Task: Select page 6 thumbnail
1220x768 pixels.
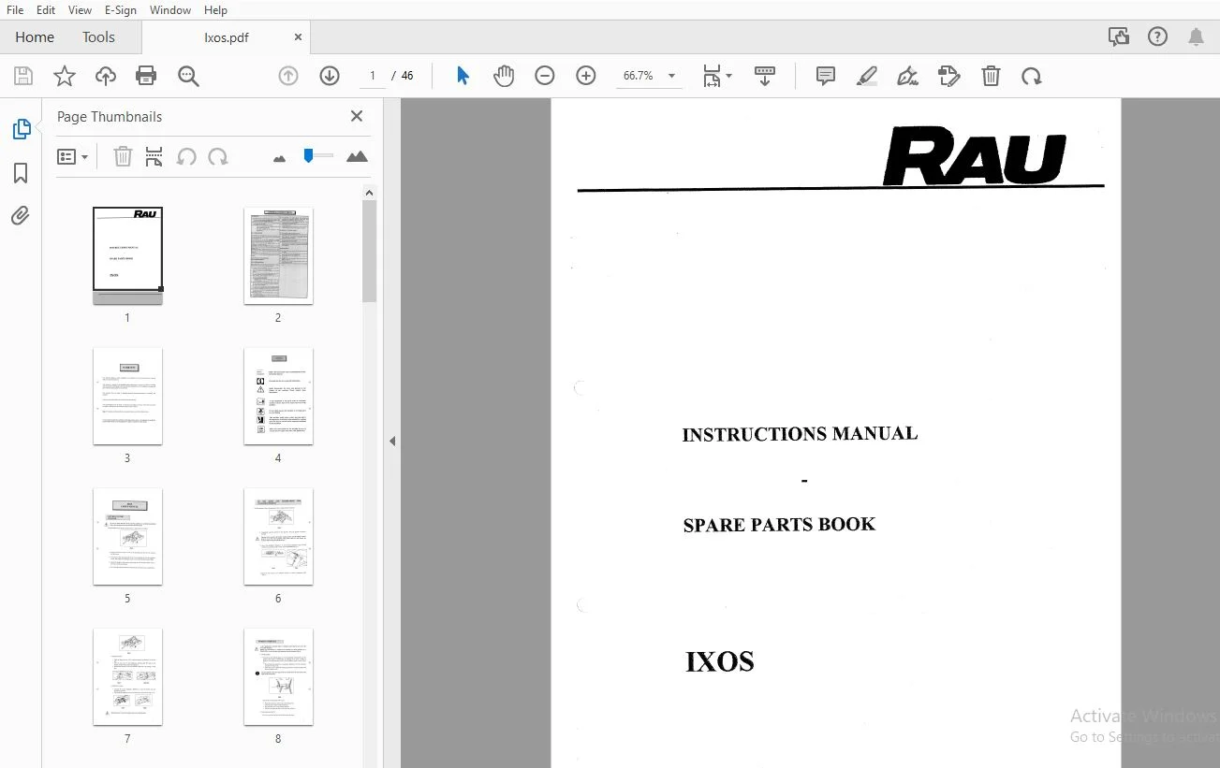Action: [x=278, y=536]
